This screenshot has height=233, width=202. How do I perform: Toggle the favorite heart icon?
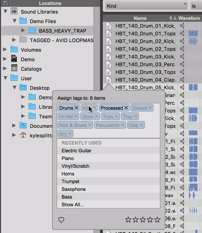[61, 220]
